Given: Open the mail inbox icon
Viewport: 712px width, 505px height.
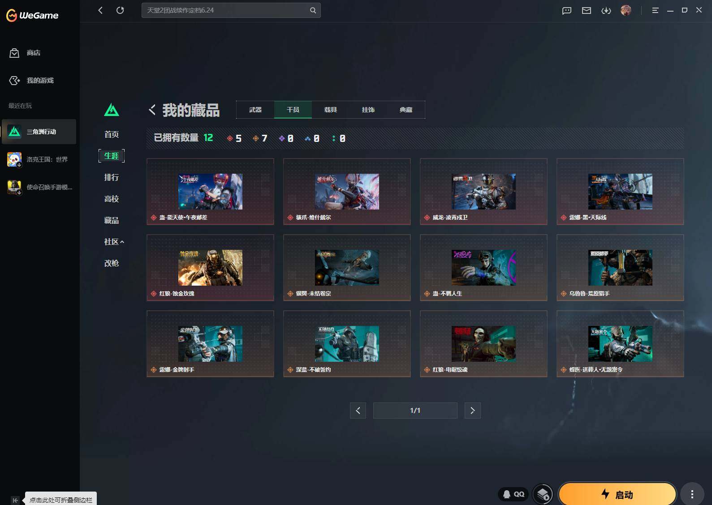Looking at the screenshot, I should 587,11.
